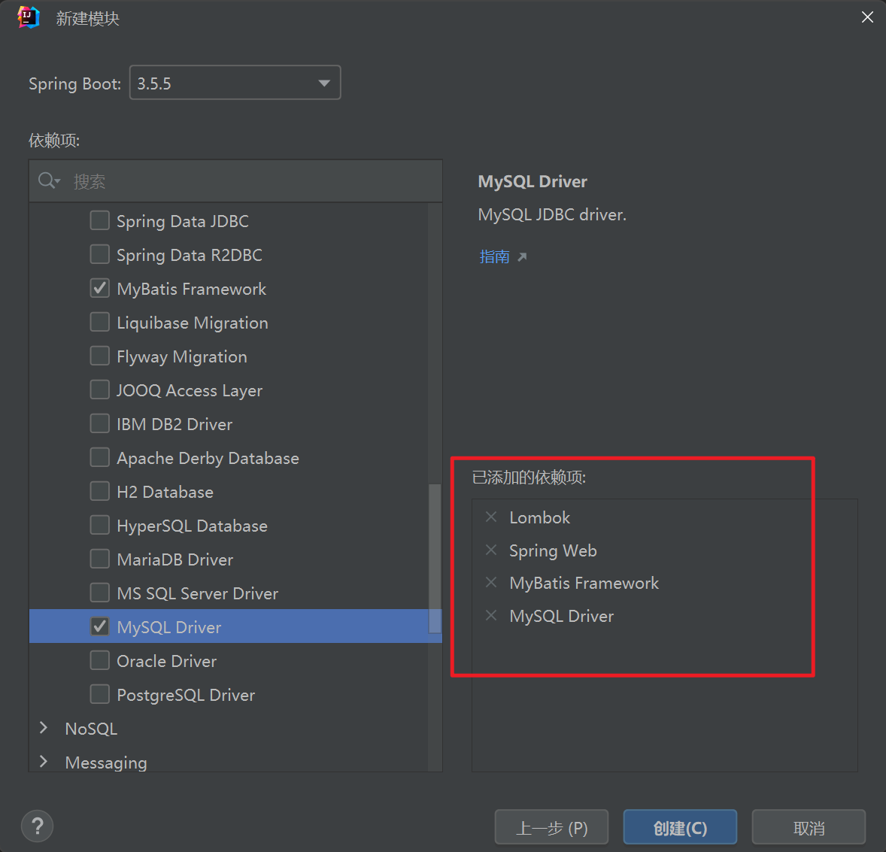Click the 创建(C) create button
The image size is (886, 852).
click(680, 827)
